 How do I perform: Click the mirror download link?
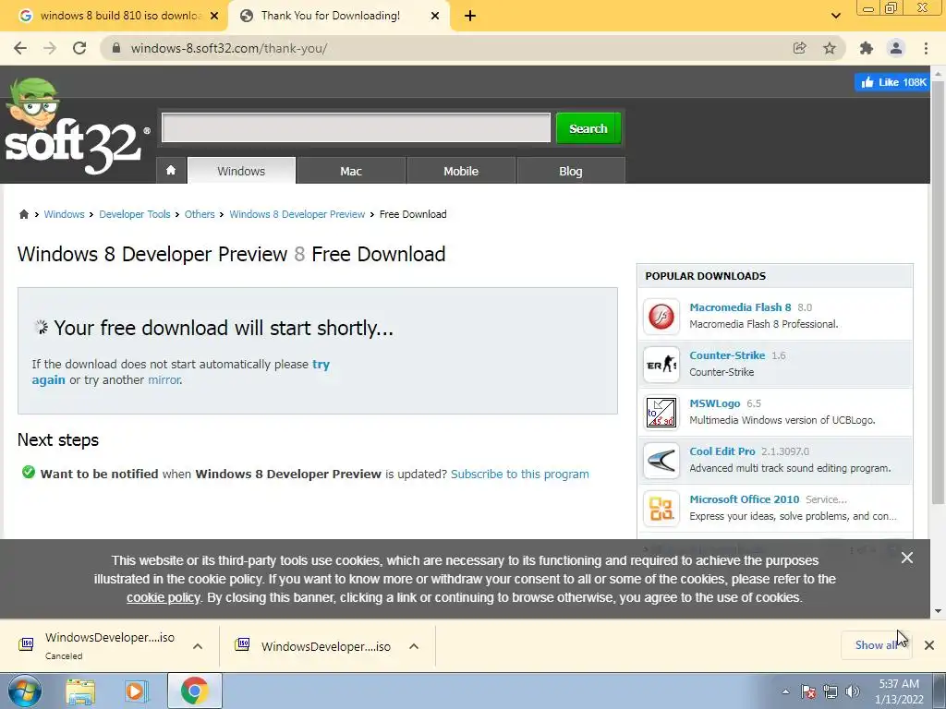[x=164, y=379]
